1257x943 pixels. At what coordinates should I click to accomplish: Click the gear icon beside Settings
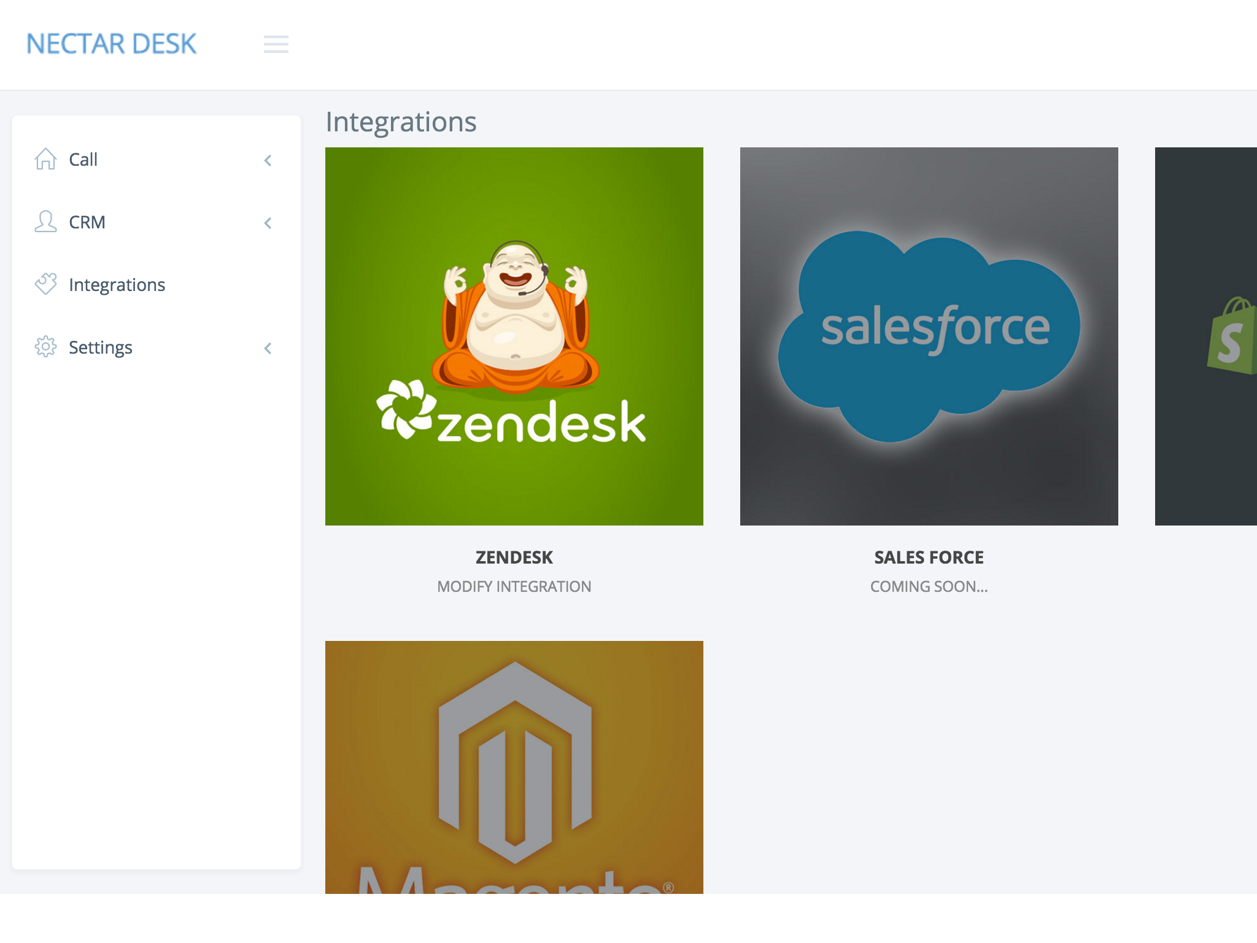[45, 347]
